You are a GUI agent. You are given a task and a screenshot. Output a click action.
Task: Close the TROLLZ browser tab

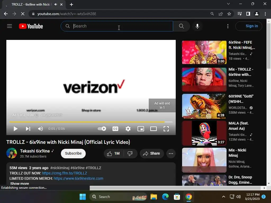point(61,4)
